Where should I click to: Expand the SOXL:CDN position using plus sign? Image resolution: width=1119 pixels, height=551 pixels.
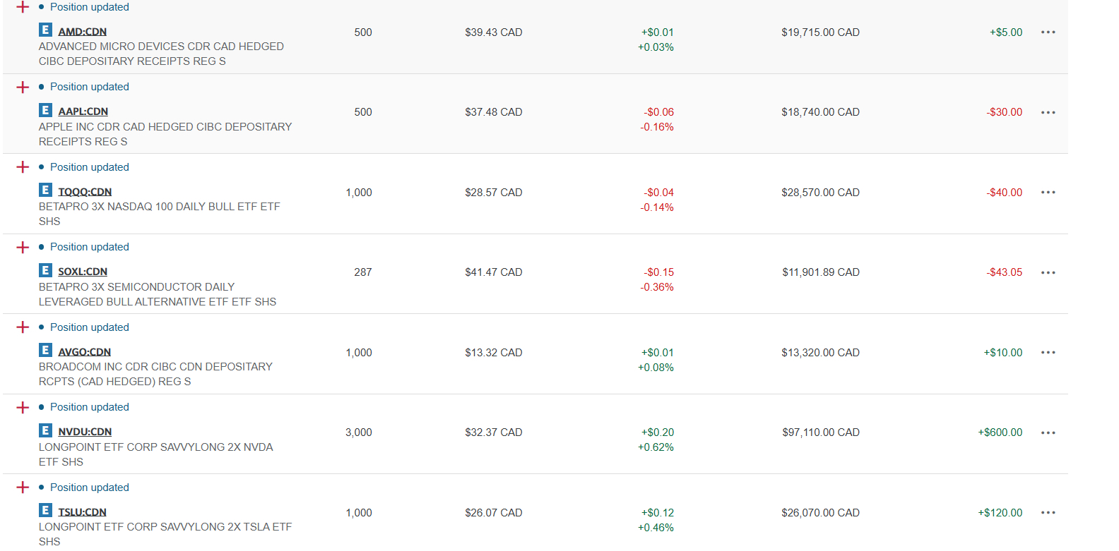click(x=23, y=247)
